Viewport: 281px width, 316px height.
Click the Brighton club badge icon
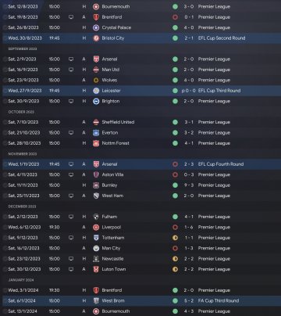pyautogui.click(x=96, y=101)
